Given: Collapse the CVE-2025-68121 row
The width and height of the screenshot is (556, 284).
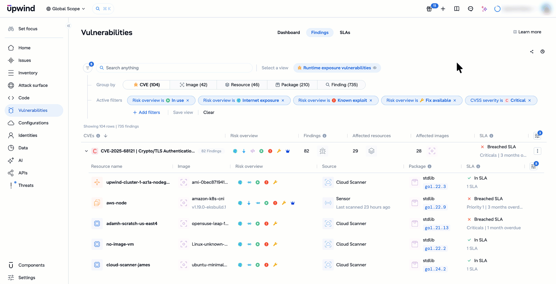Looking at the screenshot, I should pyautogui.click(x=86, y=151).
